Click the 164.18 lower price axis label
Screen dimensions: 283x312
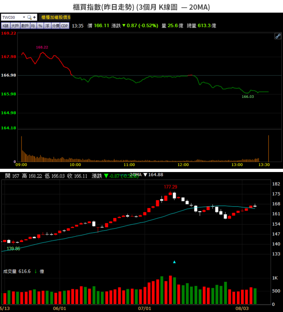[9, 128]
